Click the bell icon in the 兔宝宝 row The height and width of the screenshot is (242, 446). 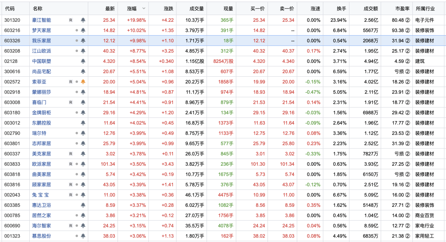(x=83, y=195)
